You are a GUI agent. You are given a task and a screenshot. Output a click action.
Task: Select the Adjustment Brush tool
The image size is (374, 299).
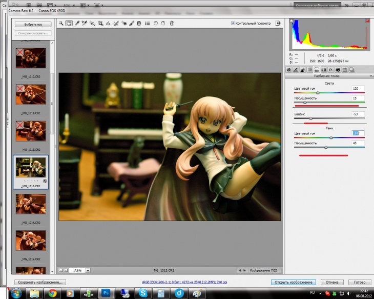pos(132,23)
